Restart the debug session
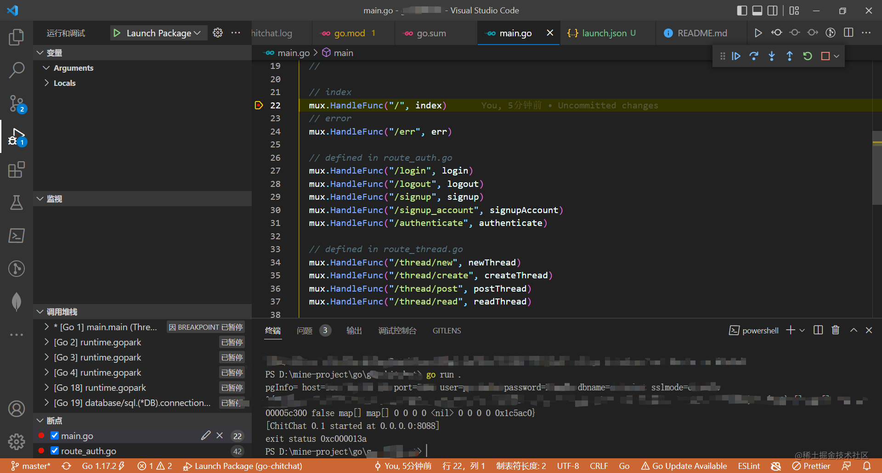This screenshot has width=882, height=473. (x=808, y=56)
